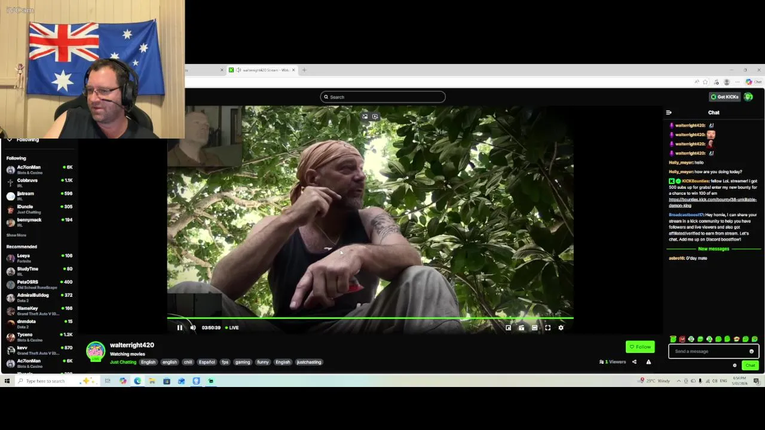Screen dimensions: 765x430
Task: Open StudyTme recommended channel
Action: pos(39,271)
